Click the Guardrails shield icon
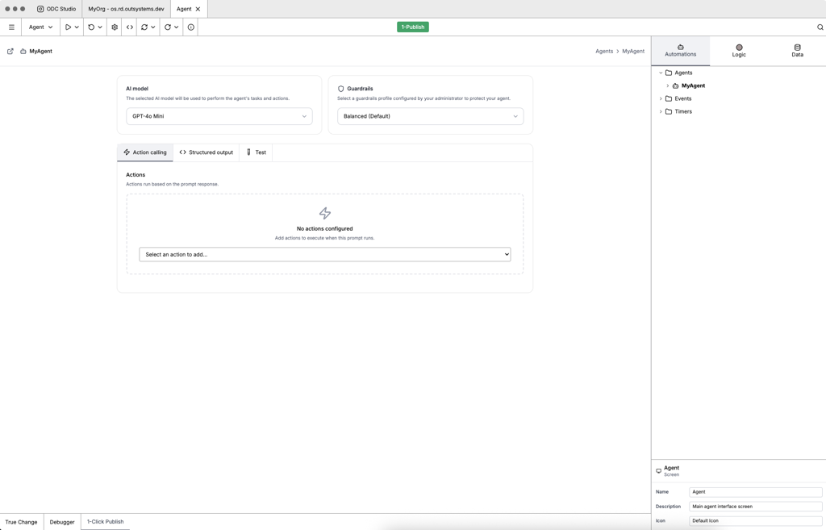The height and width of the screenshot is (530, 826). (x=341, y=89)
